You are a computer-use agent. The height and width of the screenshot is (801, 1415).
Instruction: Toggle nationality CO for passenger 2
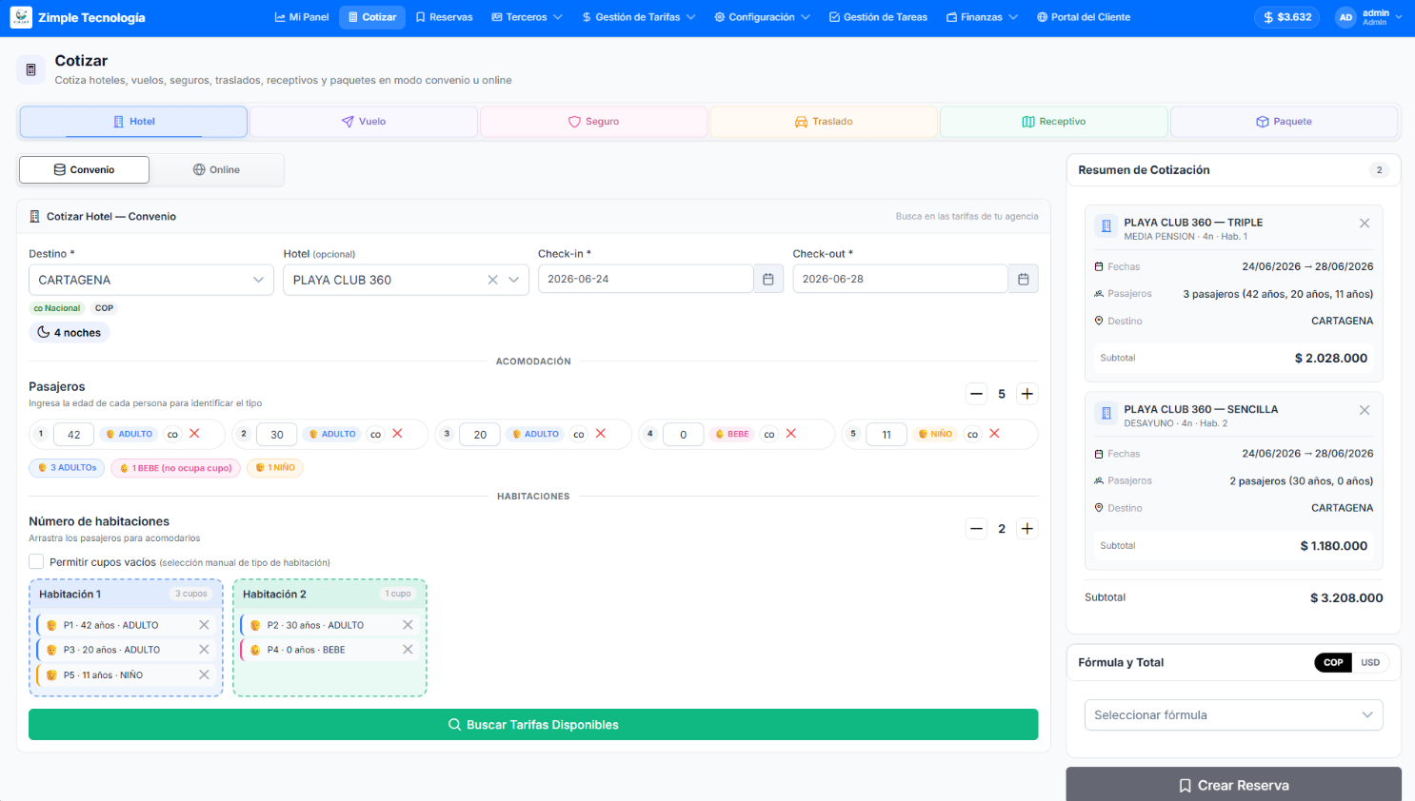tap(375, 434)
